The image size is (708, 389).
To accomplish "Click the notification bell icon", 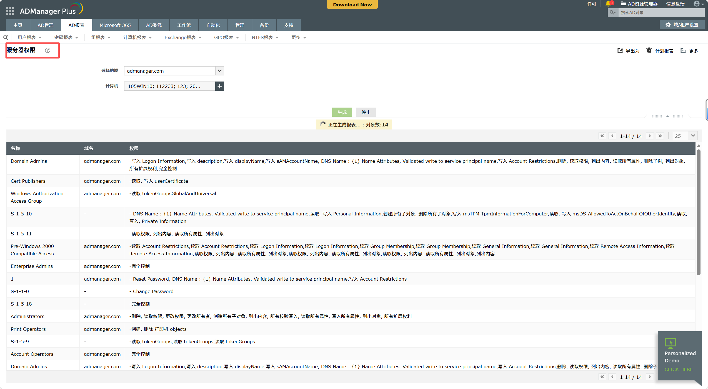I will click(608, 4).
